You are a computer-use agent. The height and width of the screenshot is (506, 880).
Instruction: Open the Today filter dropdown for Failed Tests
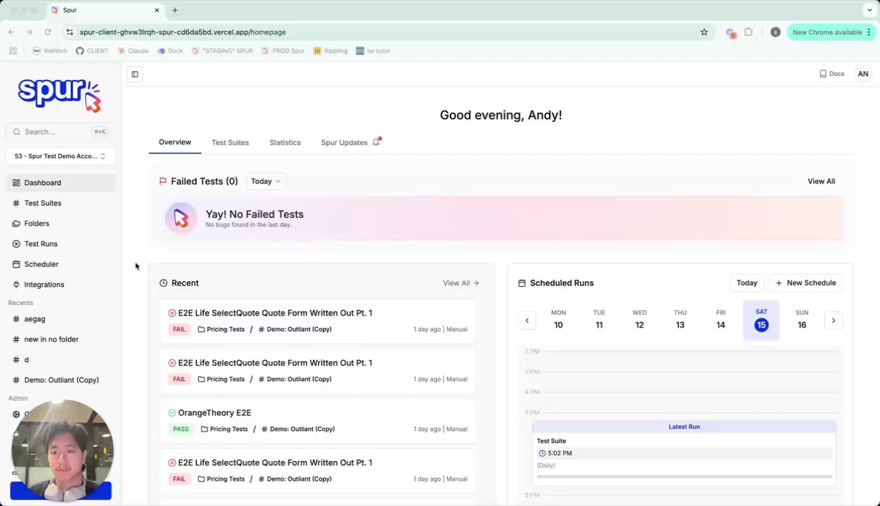pos(266,181)
